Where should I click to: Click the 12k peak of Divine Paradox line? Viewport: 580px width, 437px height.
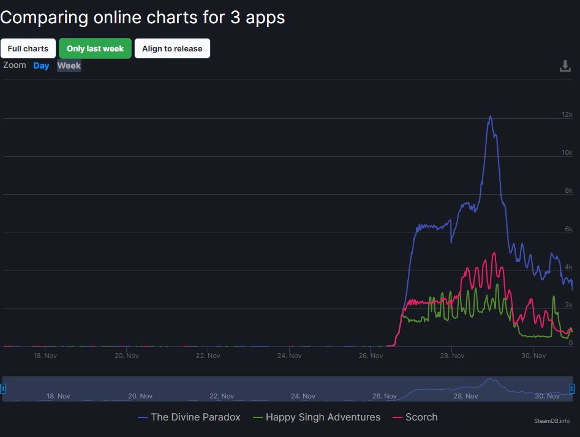(491, 116)
